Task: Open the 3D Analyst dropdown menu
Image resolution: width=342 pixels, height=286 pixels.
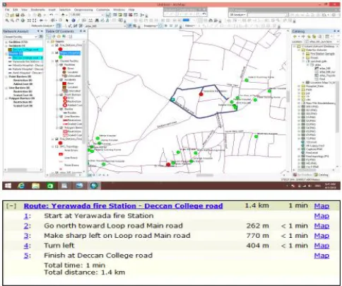Action: pyautogui.click(x=237, y=15)
